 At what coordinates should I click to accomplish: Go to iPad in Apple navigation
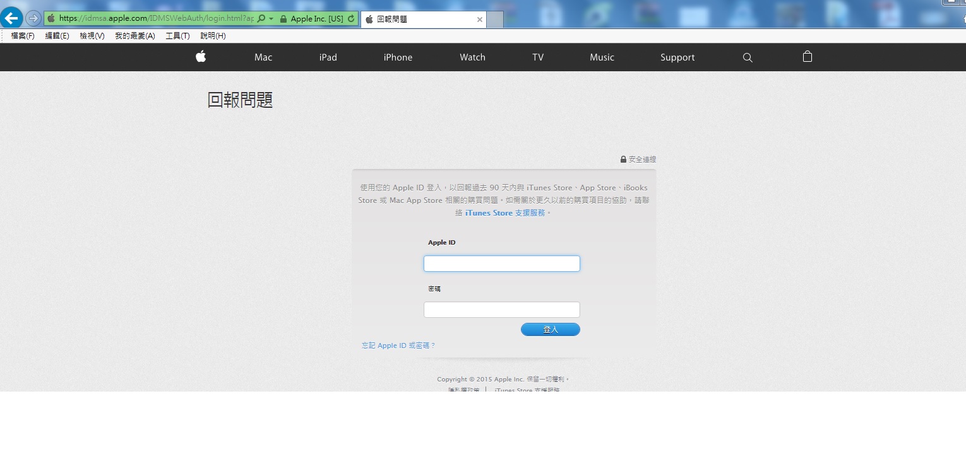328,57
